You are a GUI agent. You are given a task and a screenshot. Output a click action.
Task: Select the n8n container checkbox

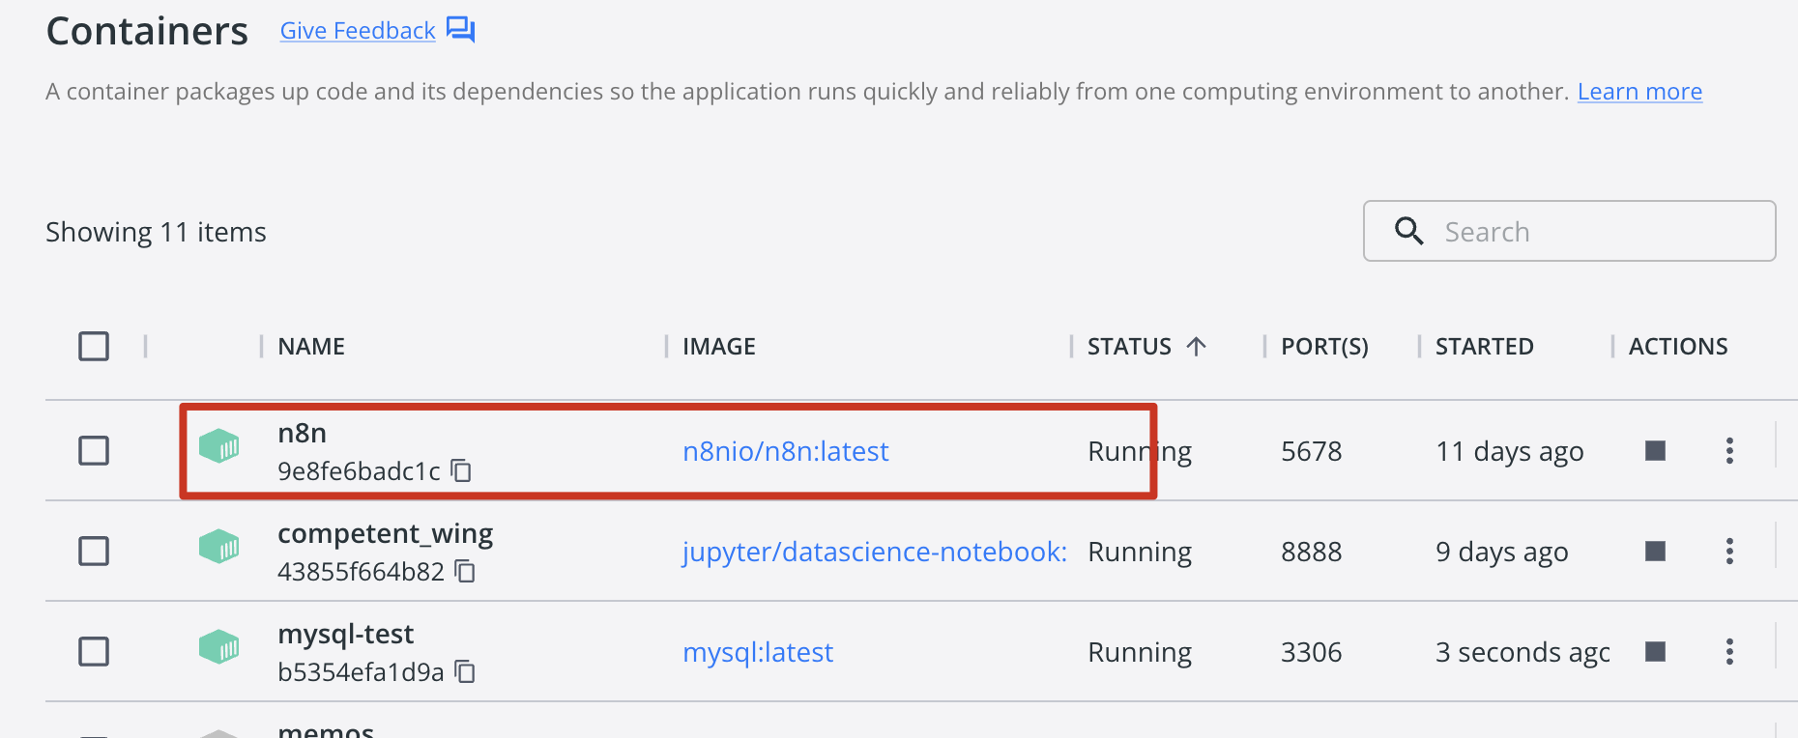point(94,451)
